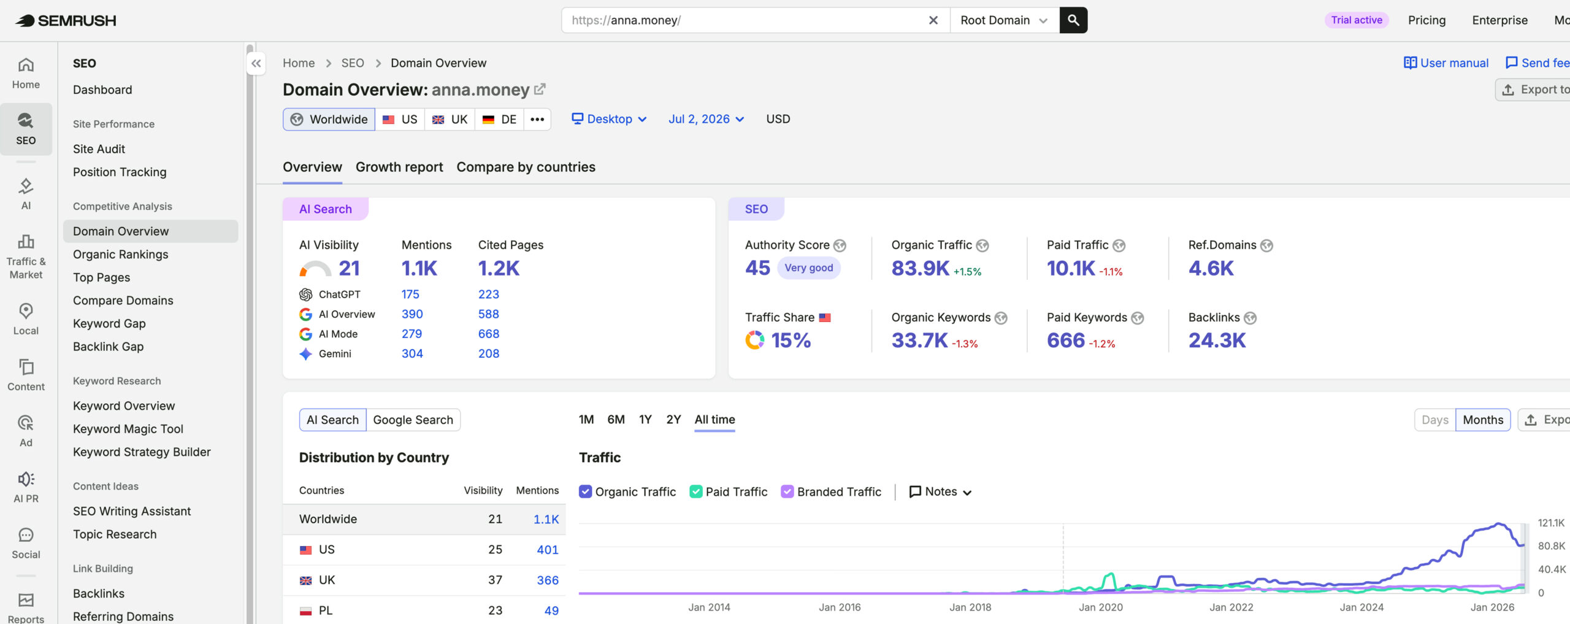Select 2Y time range
The image size is (1570, 624).
click(x=673, y=420)
